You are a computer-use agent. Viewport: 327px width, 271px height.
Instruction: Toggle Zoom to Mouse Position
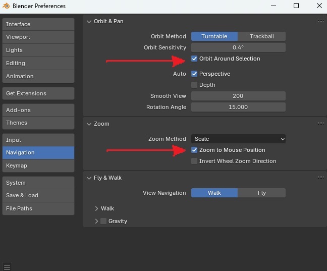point(194,150)
